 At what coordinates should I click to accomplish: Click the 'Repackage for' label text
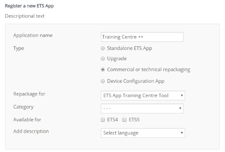click(29, 94)
